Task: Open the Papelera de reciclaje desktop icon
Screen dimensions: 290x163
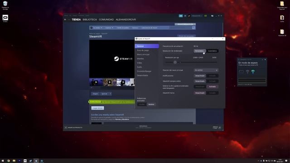Action: (5, 5)
